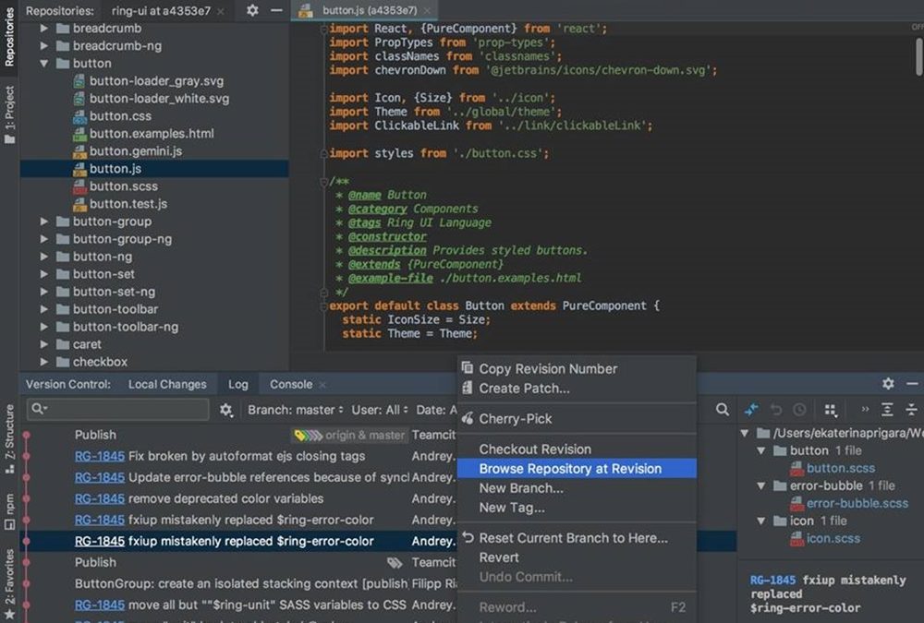Click button-loader_gray.svg file icon
The width and height of the screenshot is (924, 623).
click(x=79, y=81)
